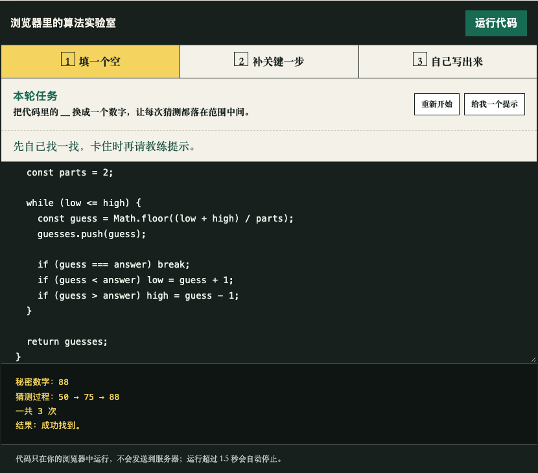This screenshot has height=473, width=538.
Task: Click the 秘密数字: 88 output line
Action: 42,382
